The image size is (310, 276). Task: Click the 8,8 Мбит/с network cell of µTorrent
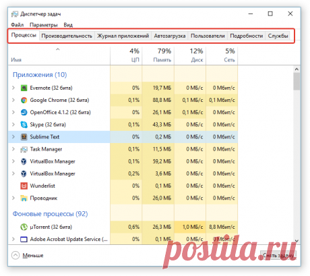coord(222,227)
